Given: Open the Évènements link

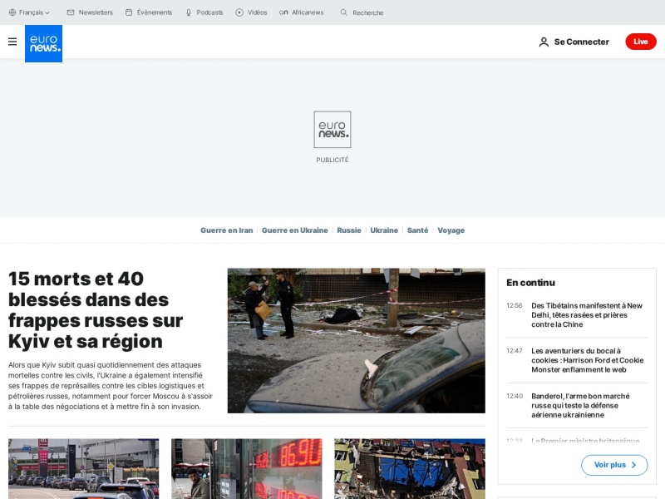Looking at the screenshot, I should click(155, 12).
